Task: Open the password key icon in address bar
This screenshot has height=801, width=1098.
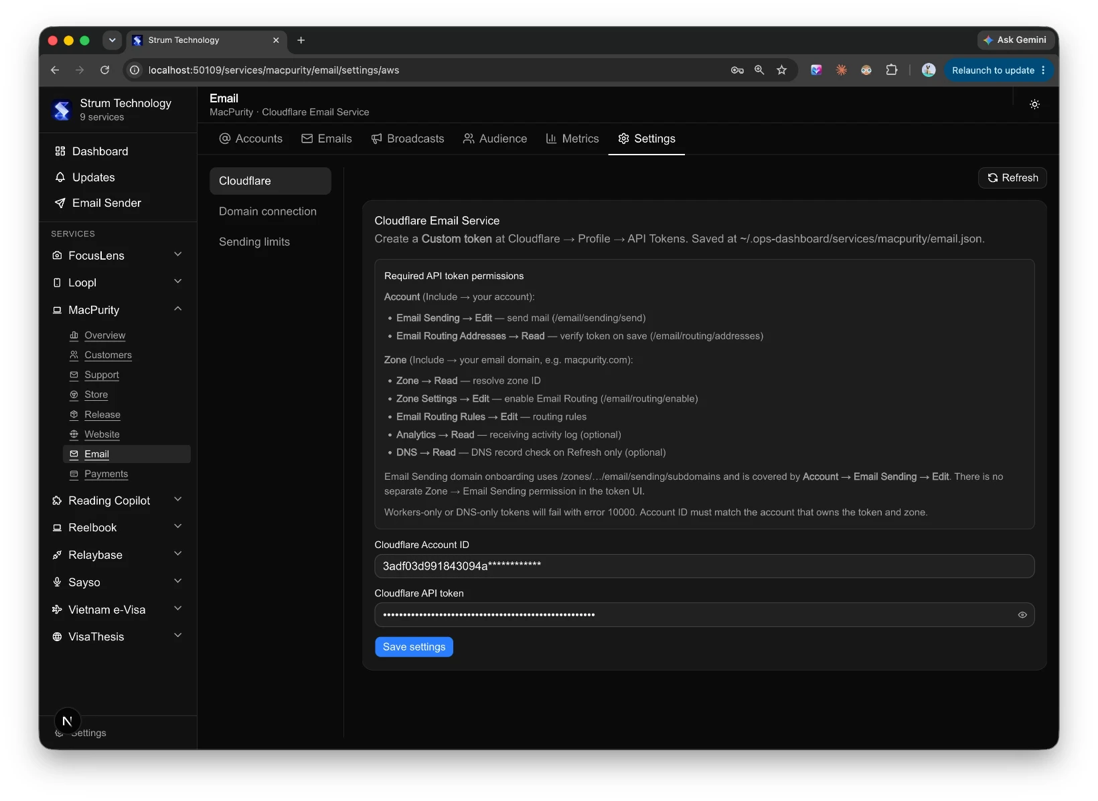Action: point(737,70)
